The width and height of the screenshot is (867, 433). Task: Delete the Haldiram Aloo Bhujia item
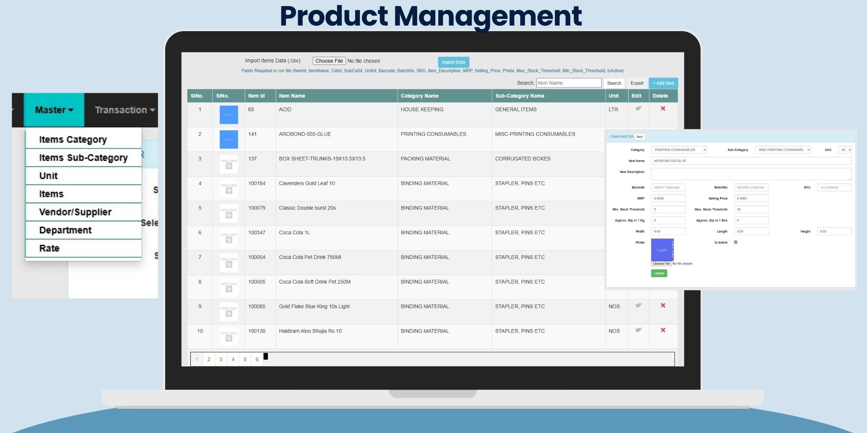click(663, 330)
